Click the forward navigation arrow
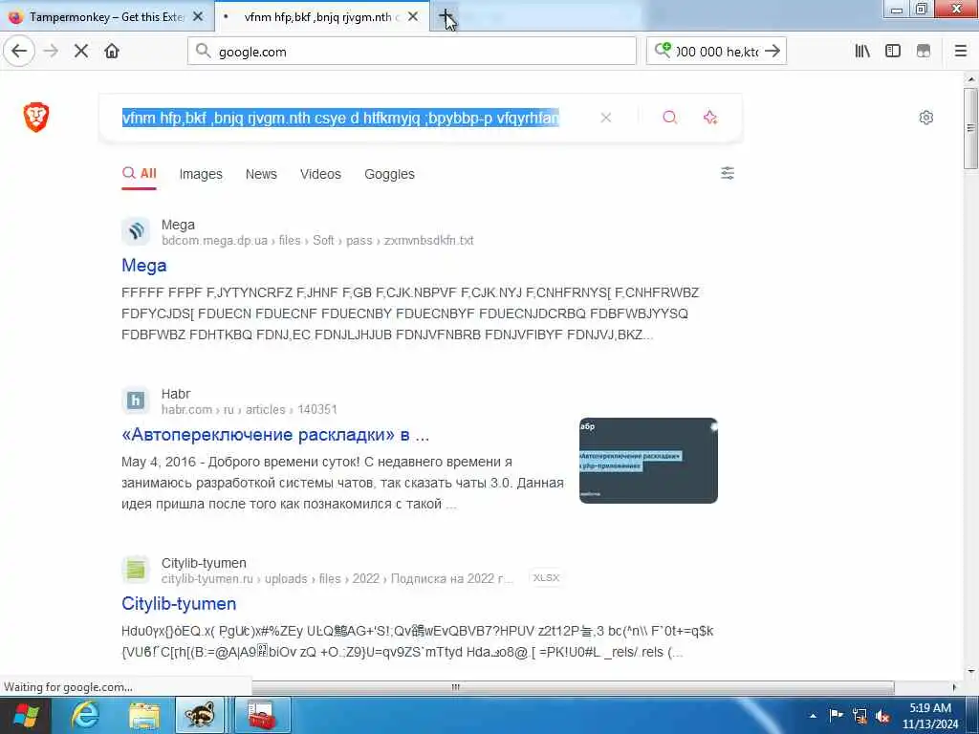Viewport: 979px width, 734px height. [51, 52]
